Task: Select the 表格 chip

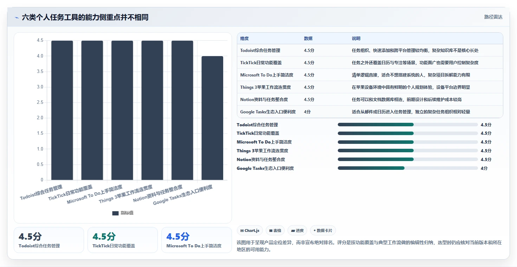Action: 275,231
